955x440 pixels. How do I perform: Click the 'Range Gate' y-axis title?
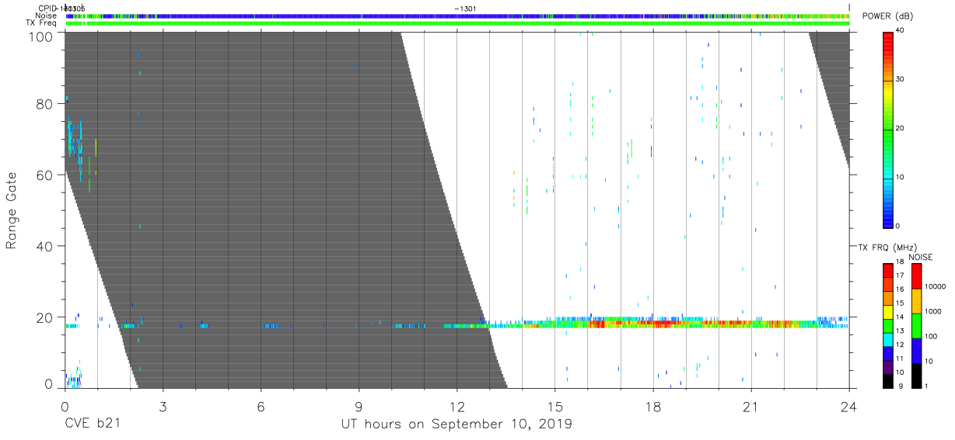point(12,210)
